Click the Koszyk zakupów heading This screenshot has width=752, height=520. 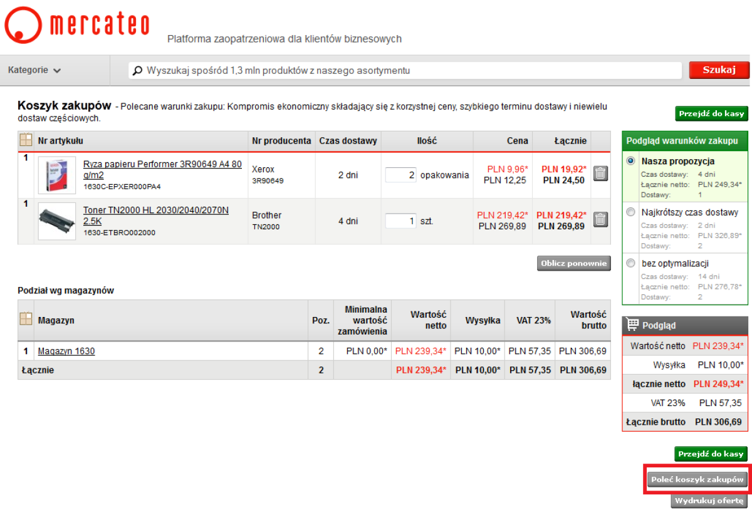click(x=65, y=105)
